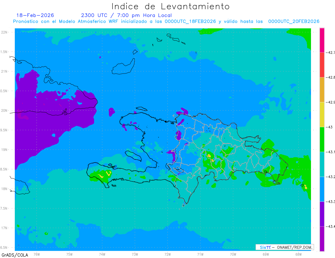This screenshot has height=258, width=335.
Task: Select the "-43.4" scale value
Action: point(330,227)
